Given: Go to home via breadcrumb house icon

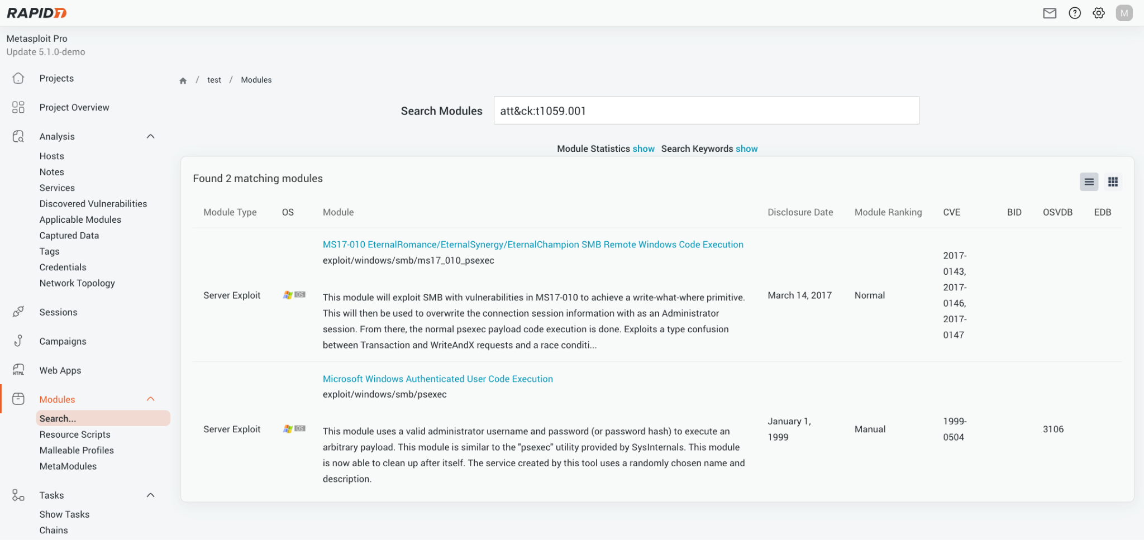Looking at the screenshot, I should coord(183,80).
